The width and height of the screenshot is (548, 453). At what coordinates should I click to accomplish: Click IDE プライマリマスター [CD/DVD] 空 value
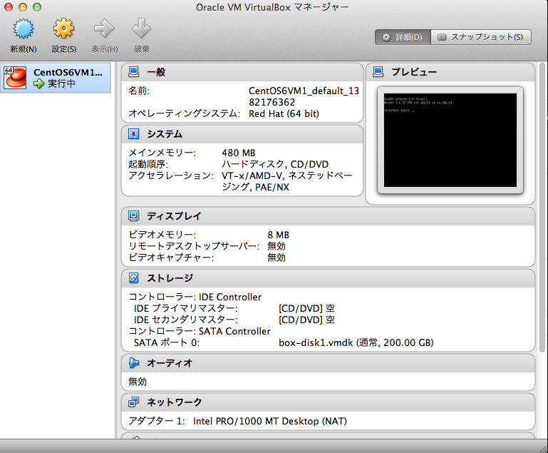tap(306, 308)
